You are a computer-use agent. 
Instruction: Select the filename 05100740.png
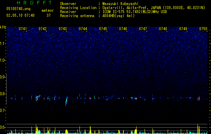(x=18, y=9)
